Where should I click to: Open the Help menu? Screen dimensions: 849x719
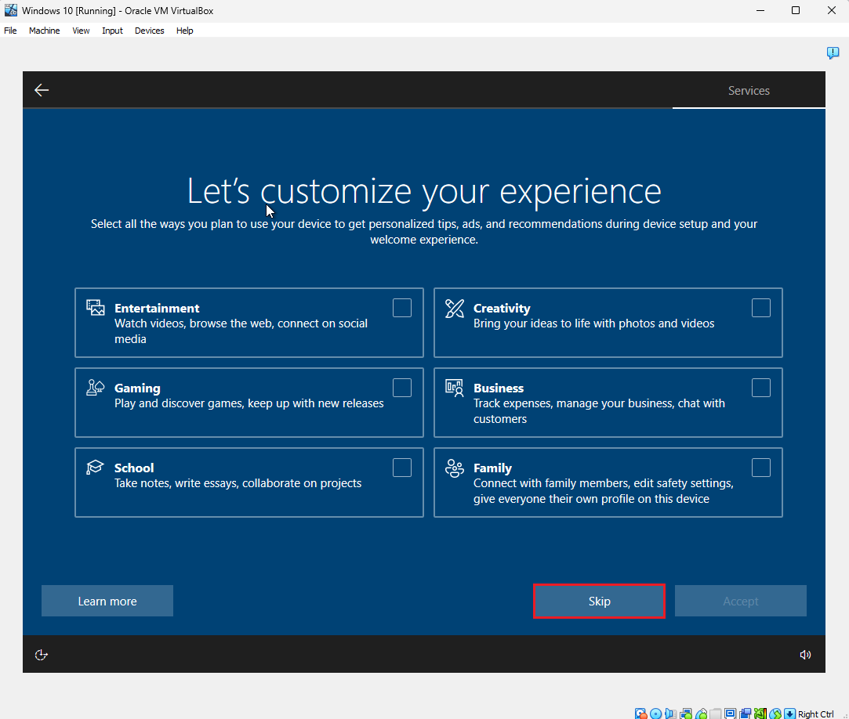[x=185, y=31]
